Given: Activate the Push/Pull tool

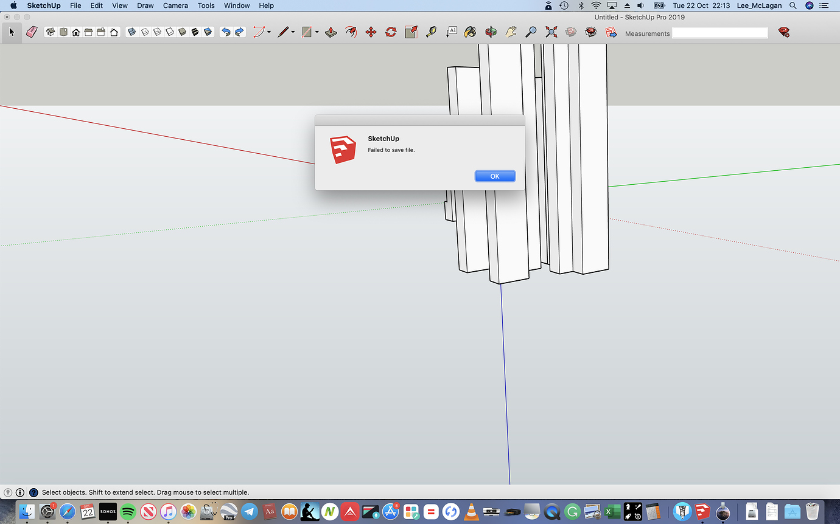Looking at the screenshot, I should click(331, 32).
